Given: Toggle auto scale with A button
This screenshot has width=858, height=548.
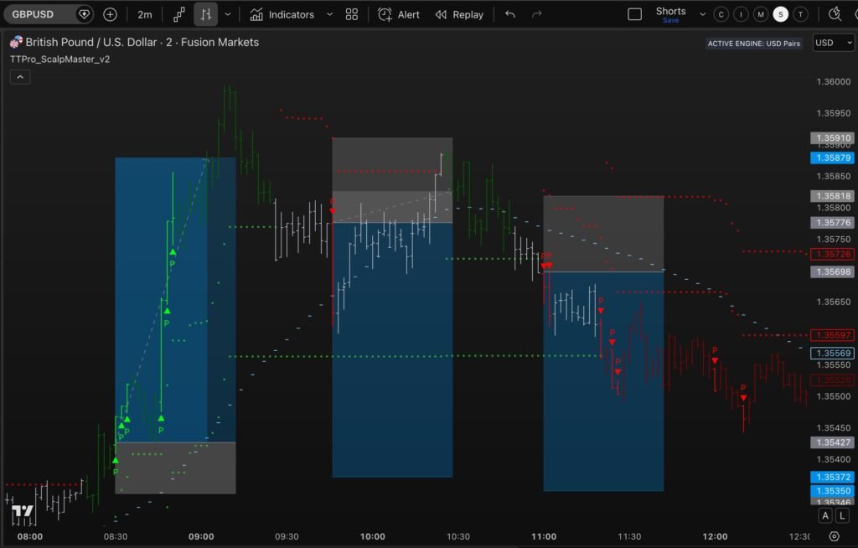Looking at the screenshot, I should pyautogui.click(x=825, y=516).
